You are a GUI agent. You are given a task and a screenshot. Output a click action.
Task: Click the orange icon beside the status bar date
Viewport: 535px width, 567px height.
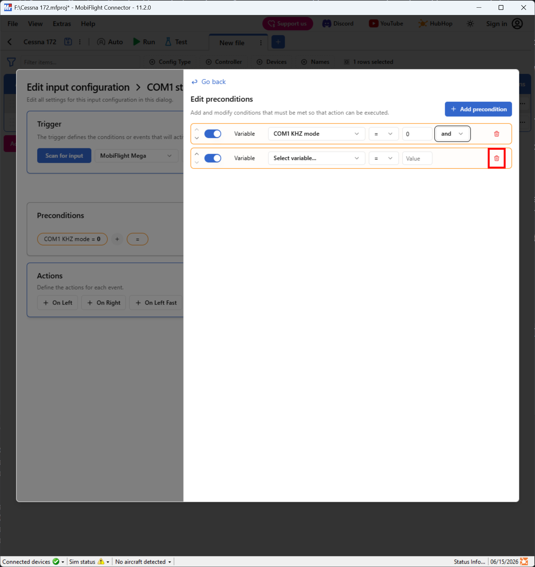tap(524, 562)
